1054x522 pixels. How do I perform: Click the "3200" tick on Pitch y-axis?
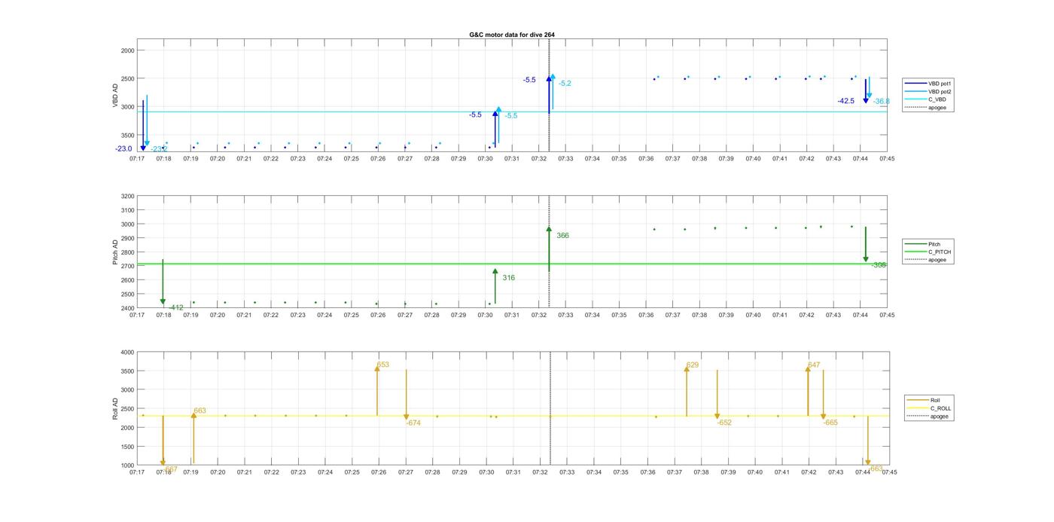(127, 196)
